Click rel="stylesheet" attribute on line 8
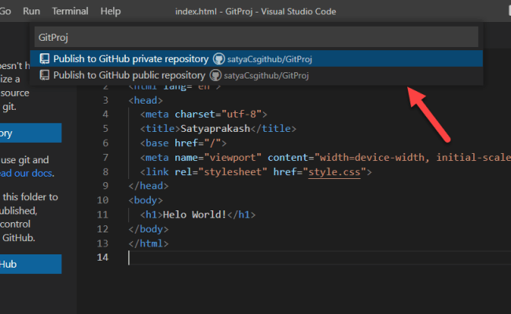The image size is (511, 314). [221, 172]
